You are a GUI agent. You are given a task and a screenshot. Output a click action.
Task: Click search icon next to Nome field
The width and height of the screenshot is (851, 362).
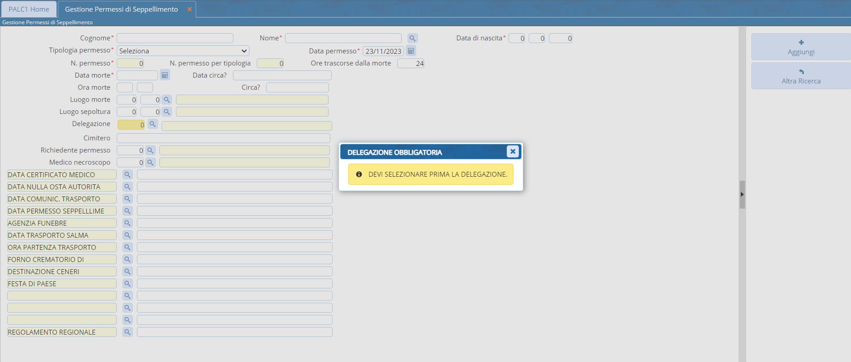(412, 38)
